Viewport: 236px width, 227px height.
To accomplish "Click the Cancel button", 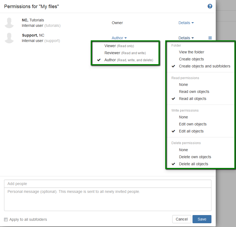I will 182,219.
